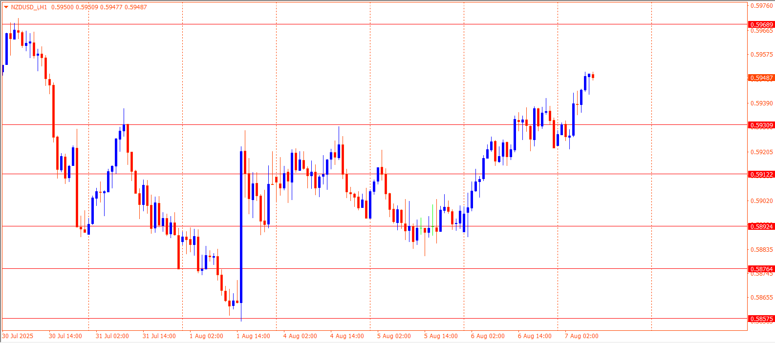Click the 0.59390 price scale value
Image resolution: width=775 pixels, height=343 pixels.
point(762,103)
